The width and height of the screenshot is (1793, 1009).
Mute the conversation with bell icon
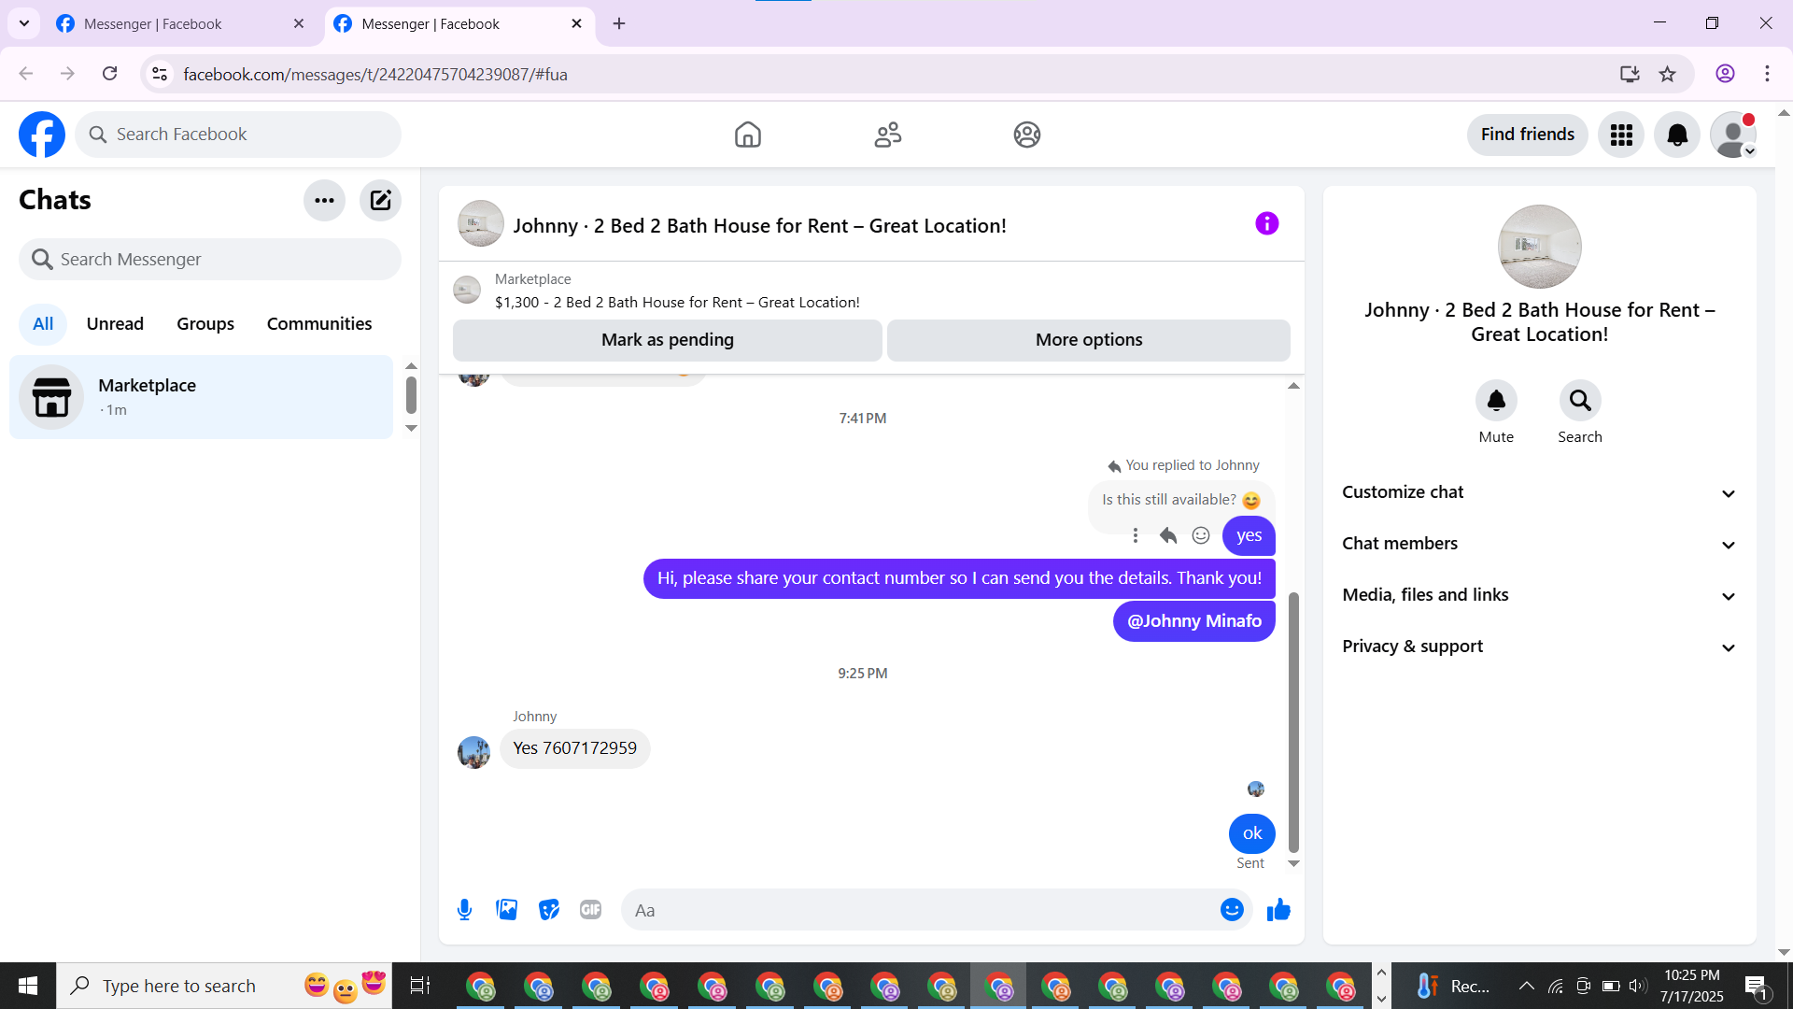(x=1496, y=401)
